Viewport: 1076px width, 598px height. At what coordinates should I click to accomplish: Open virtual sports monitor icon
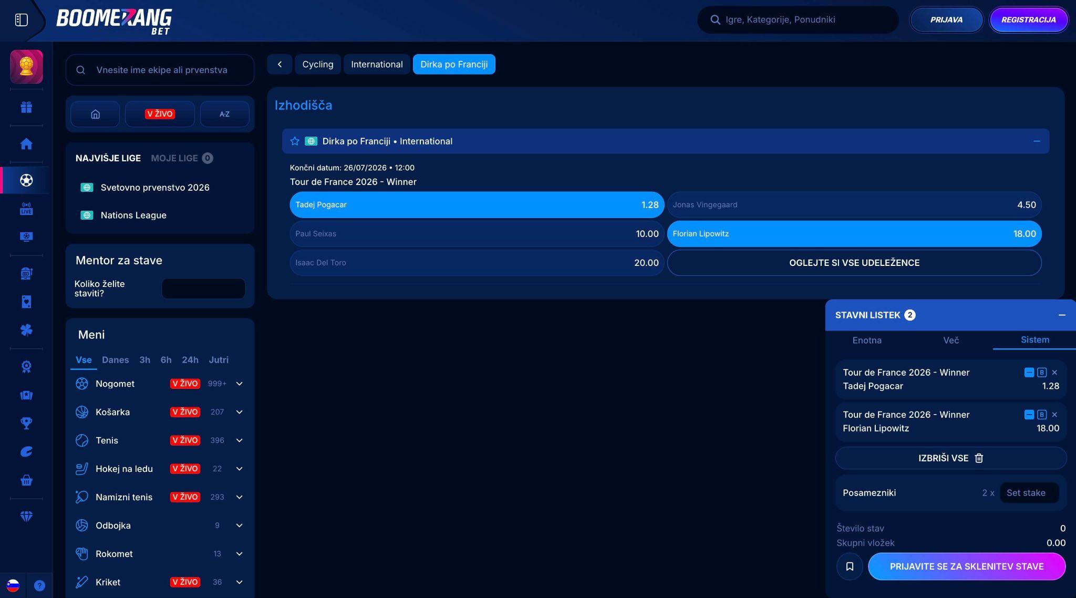pyautogui.click(x=26, y=237)
